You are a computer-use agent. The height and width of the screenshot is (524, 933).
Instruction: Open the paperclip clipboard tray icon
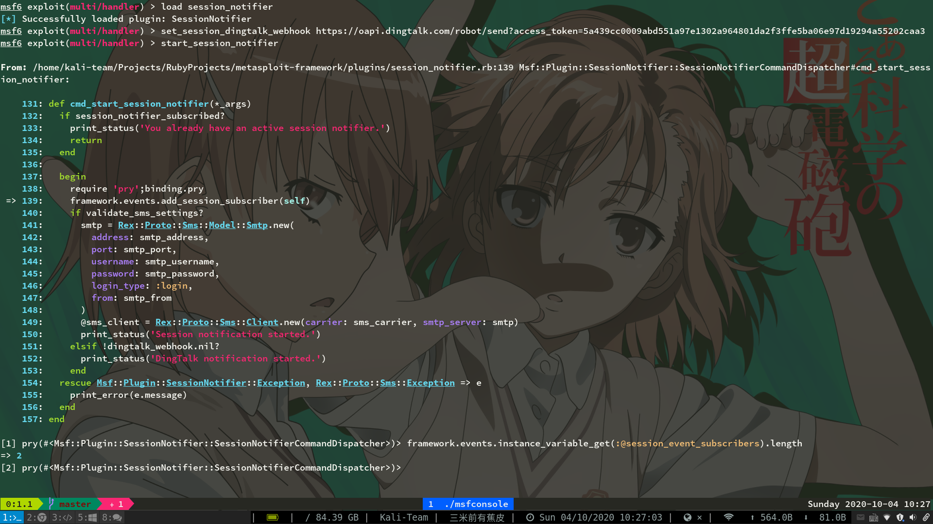point(926,518)
